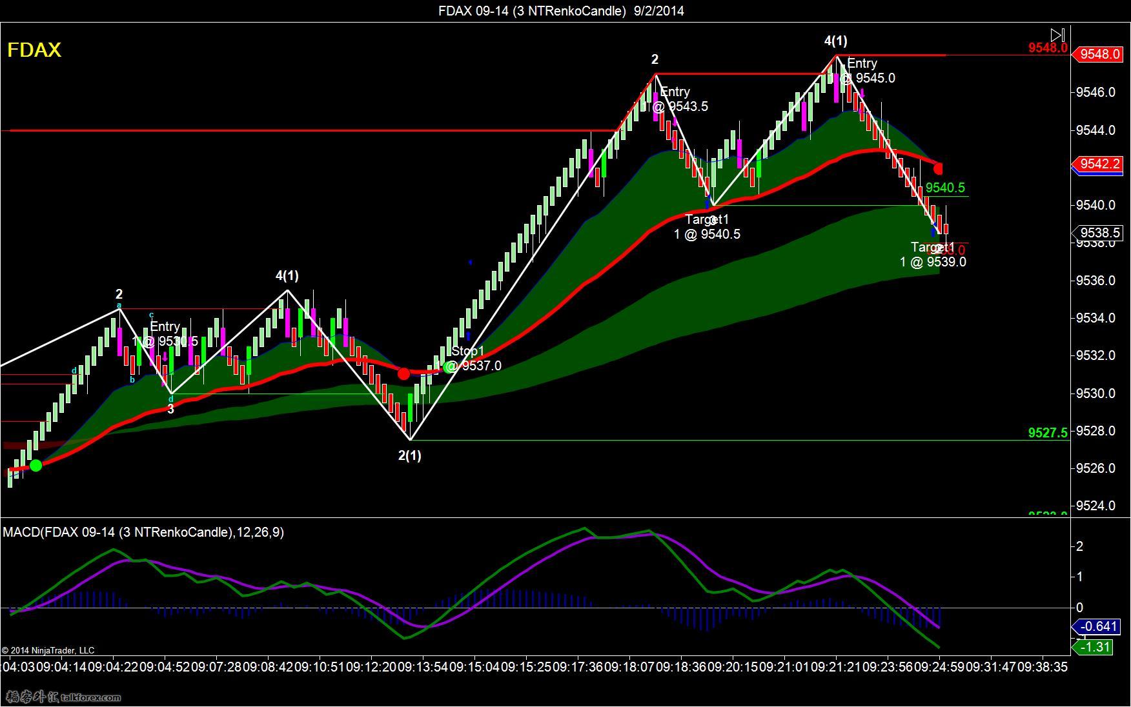Image resolution: width=1131 pixels, height=707 pixels.
Task: Click the 9538.5 current price marker
Action: point(1097,232)
